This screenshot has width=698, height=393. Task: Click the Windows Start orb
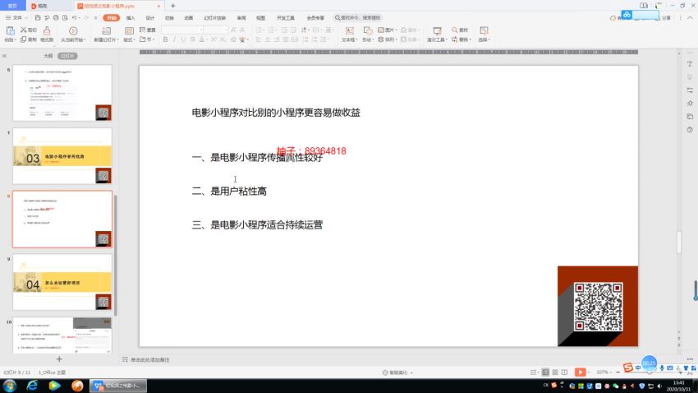click(10, 386)
